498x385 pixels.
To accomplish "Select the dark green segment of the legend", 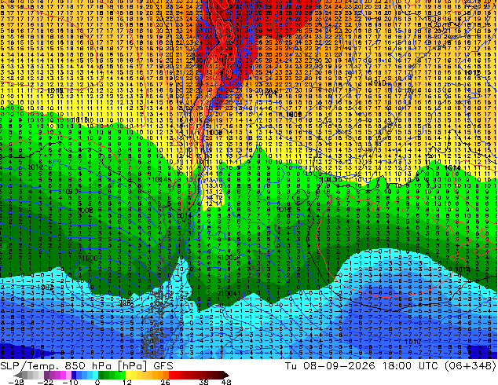I will click(x=101, y=375).
